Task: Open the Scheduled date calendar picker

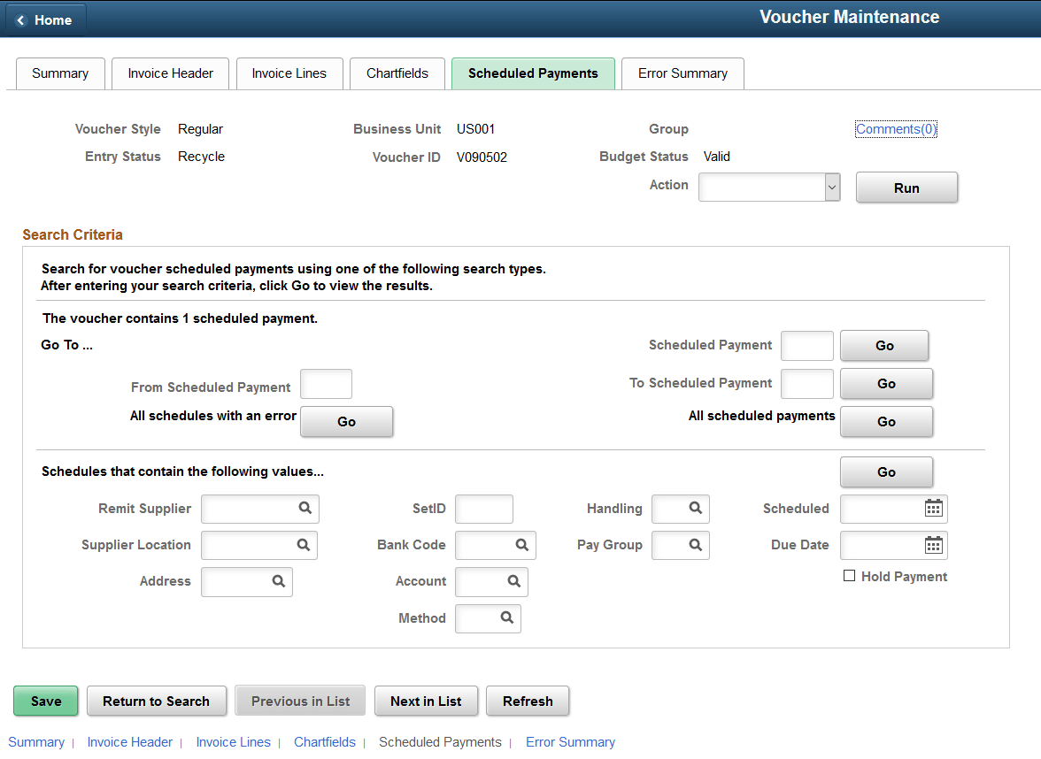Action: click(x=936, y=509)
